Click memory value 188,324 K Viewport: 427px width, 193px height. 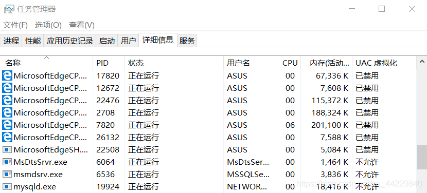coord(330,112)
